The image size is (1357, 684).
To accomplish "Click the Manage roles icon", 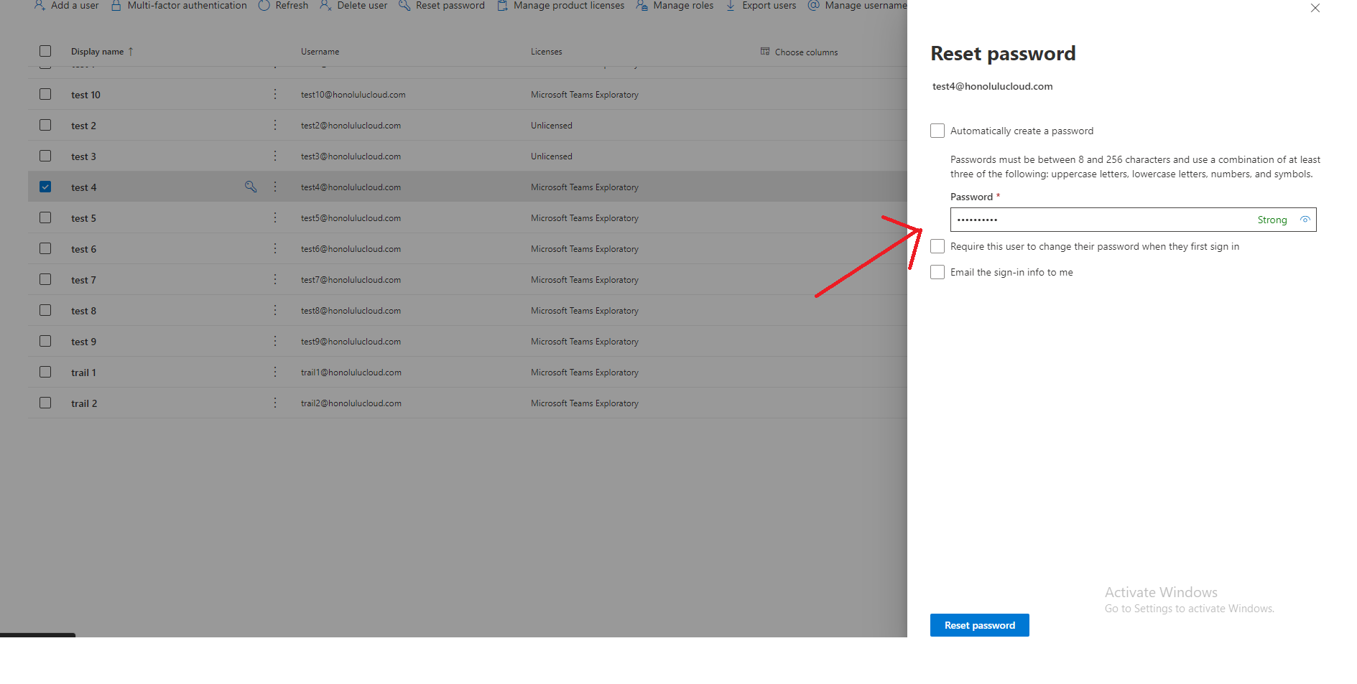I will click(x=642, y=6).
